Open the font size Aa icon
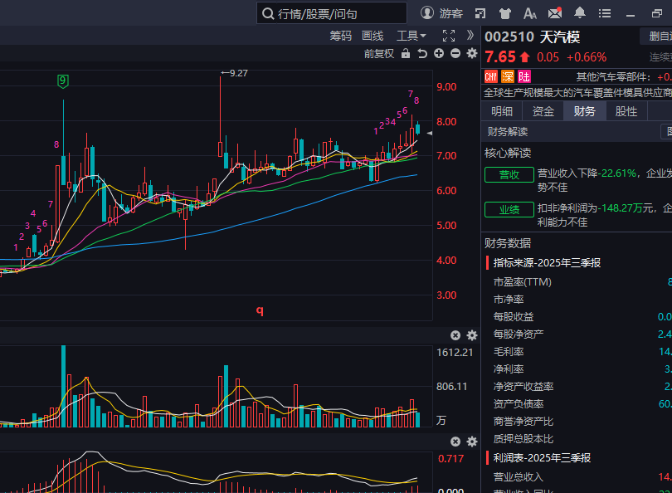Screen dimensions: 672x493 click(529, 14)
